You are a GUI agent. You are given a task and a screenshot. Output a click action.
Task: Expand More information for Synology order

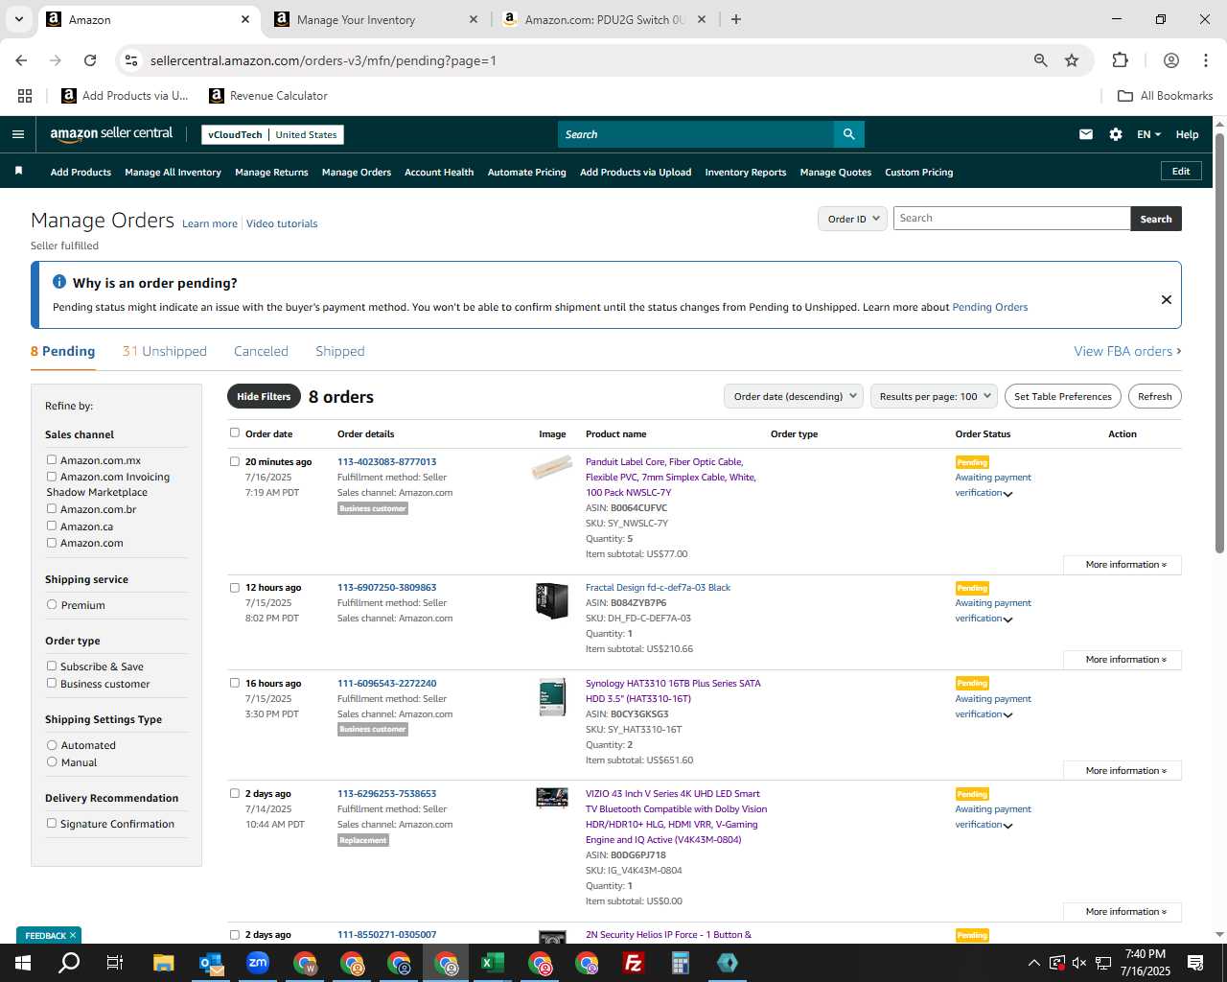(x=1123, y=771)
